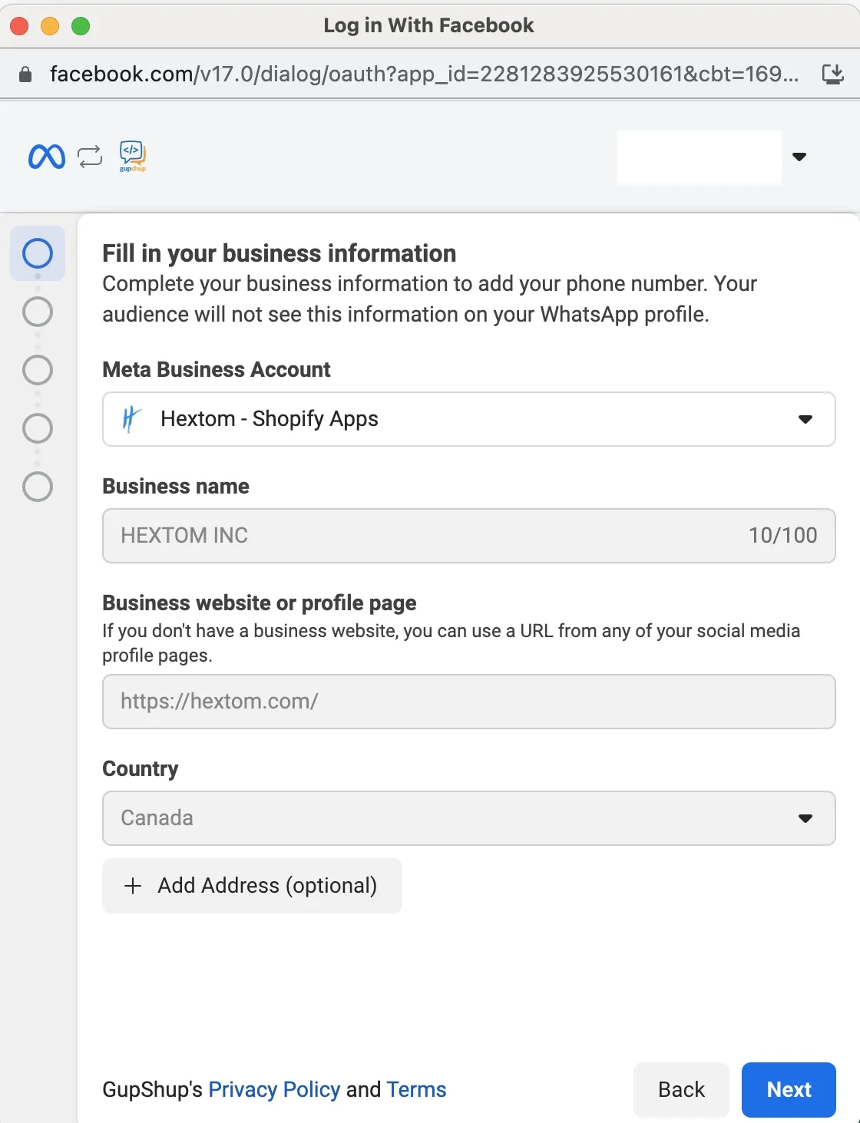Screen dimensions: 860x1123
Task: Open GupShup's Privacy Policy link
Action: tap(274, 1090)
